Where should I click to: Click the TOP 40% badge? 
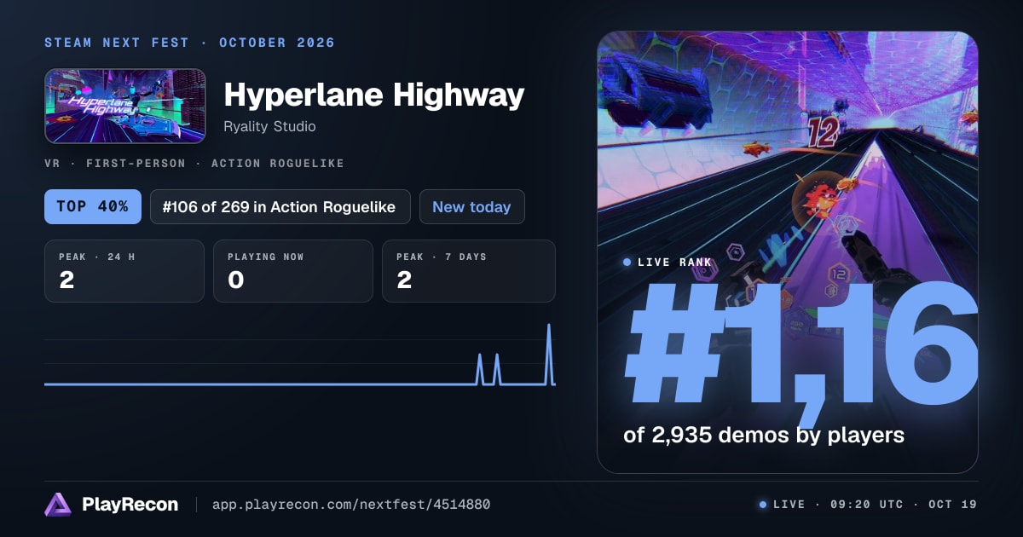[93, 206]
